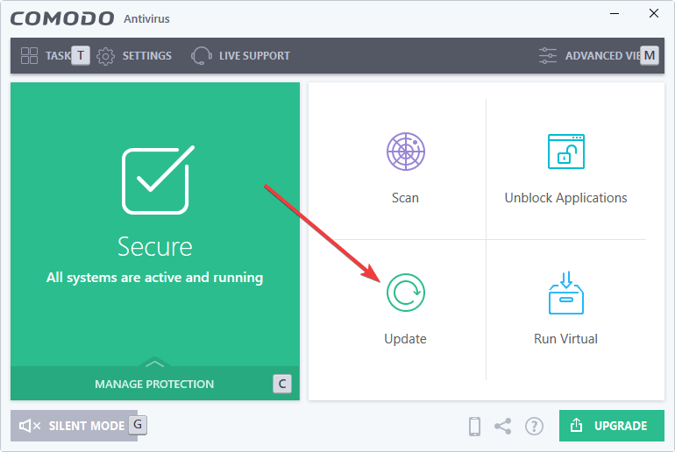
Task: Click the Run Virtual label
Action: (x=565, y=339)
